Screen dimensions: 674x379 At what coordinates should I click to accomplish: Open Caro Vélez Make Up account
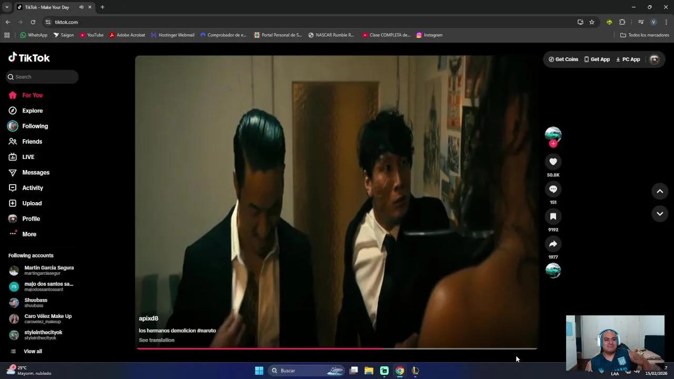(41, 319)
